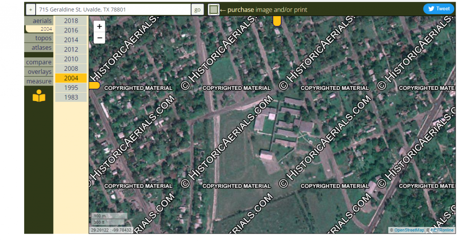Click the yellow handle at map top edge
Image resolution: width=457 pixels, height=243 pixels.
click(277, 21)
